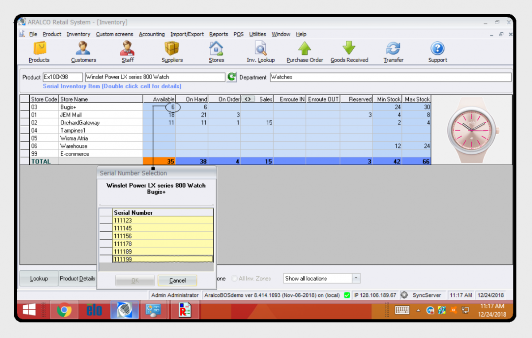The image size is (532, 338).
Task: Open the Products toolbar icon
Action: point(39,52)
